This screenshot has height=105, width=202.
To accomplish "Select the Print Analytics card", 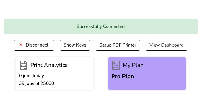I will coord(55,73).
